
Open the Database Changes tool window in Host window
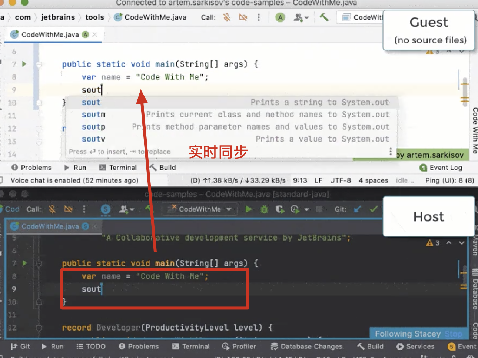306,346
